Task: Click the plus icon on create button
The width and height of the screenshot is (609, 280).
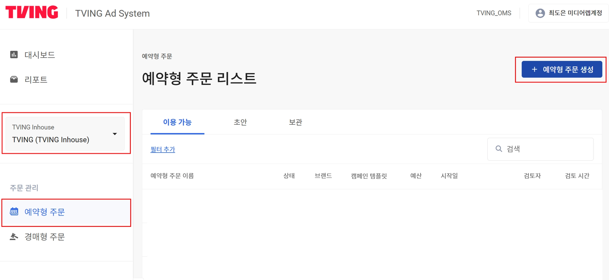Action: [x=534, y=69]
